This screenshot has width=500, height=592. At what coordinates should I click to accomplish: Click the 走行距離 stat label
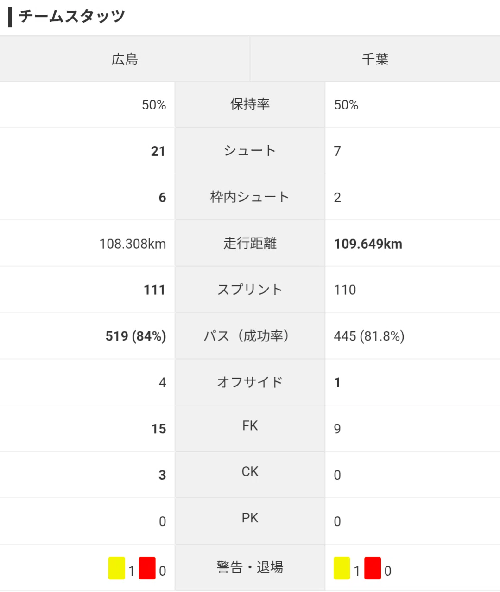click(250, 243)
